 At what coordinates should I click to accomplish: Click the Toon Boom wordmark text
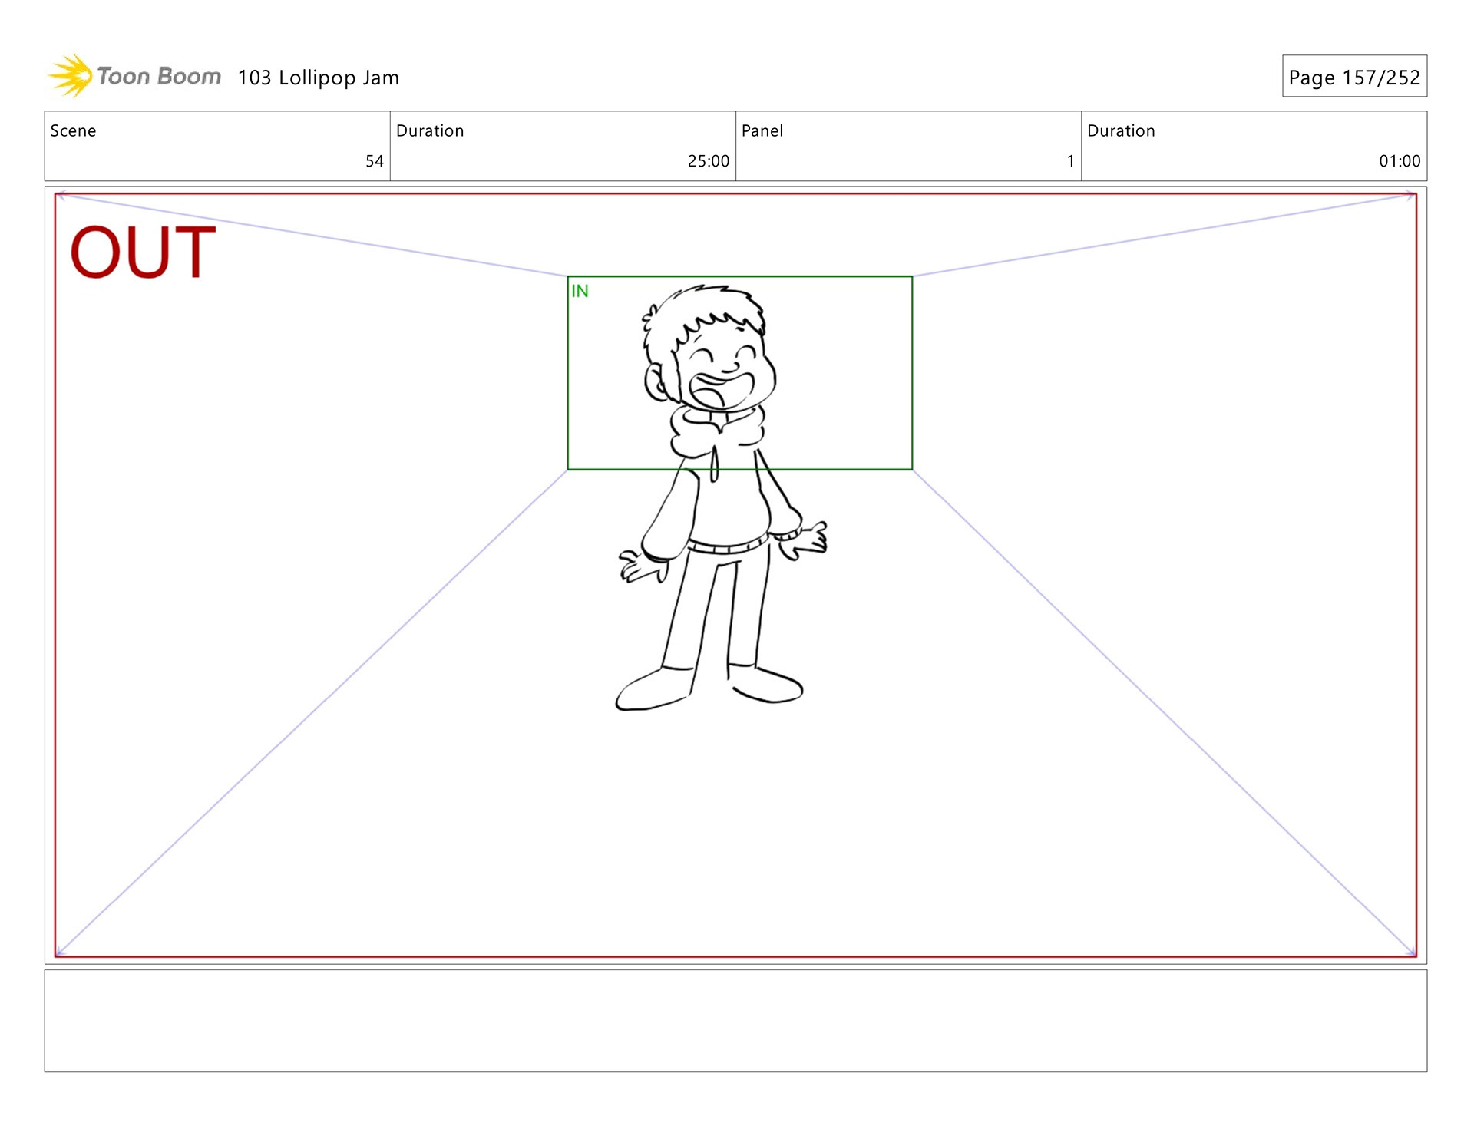(x=159, y=77)
